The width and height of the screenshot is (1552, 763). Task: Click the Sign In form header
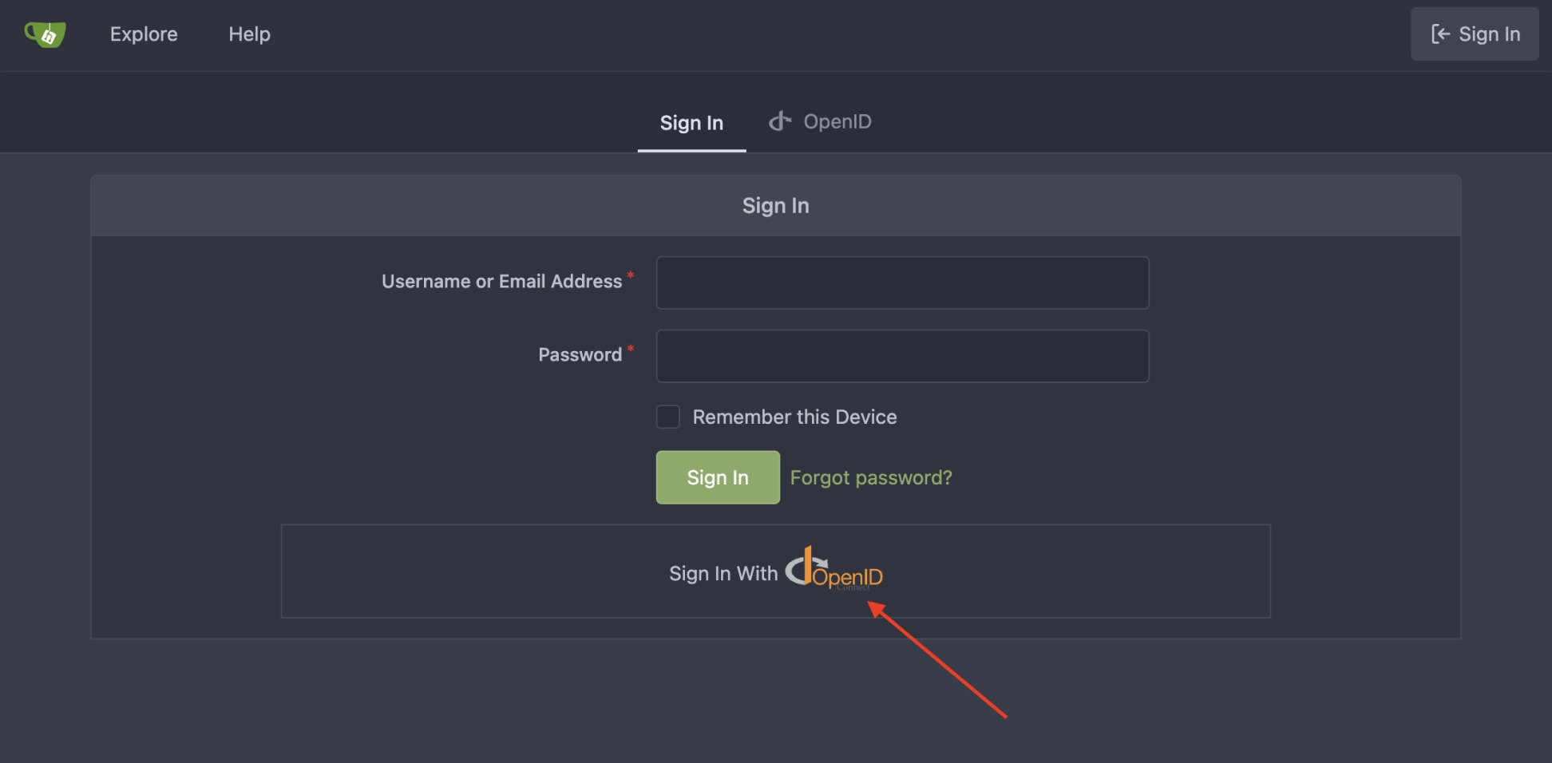tap(775, 205)
